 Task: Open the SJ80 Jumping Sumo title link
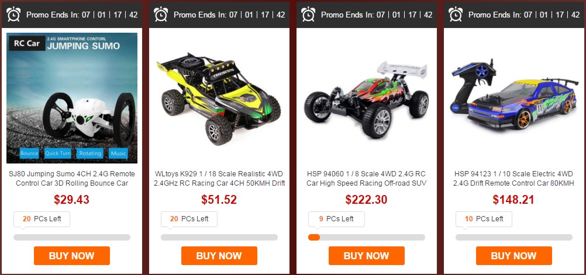click(x=72, y=179)
